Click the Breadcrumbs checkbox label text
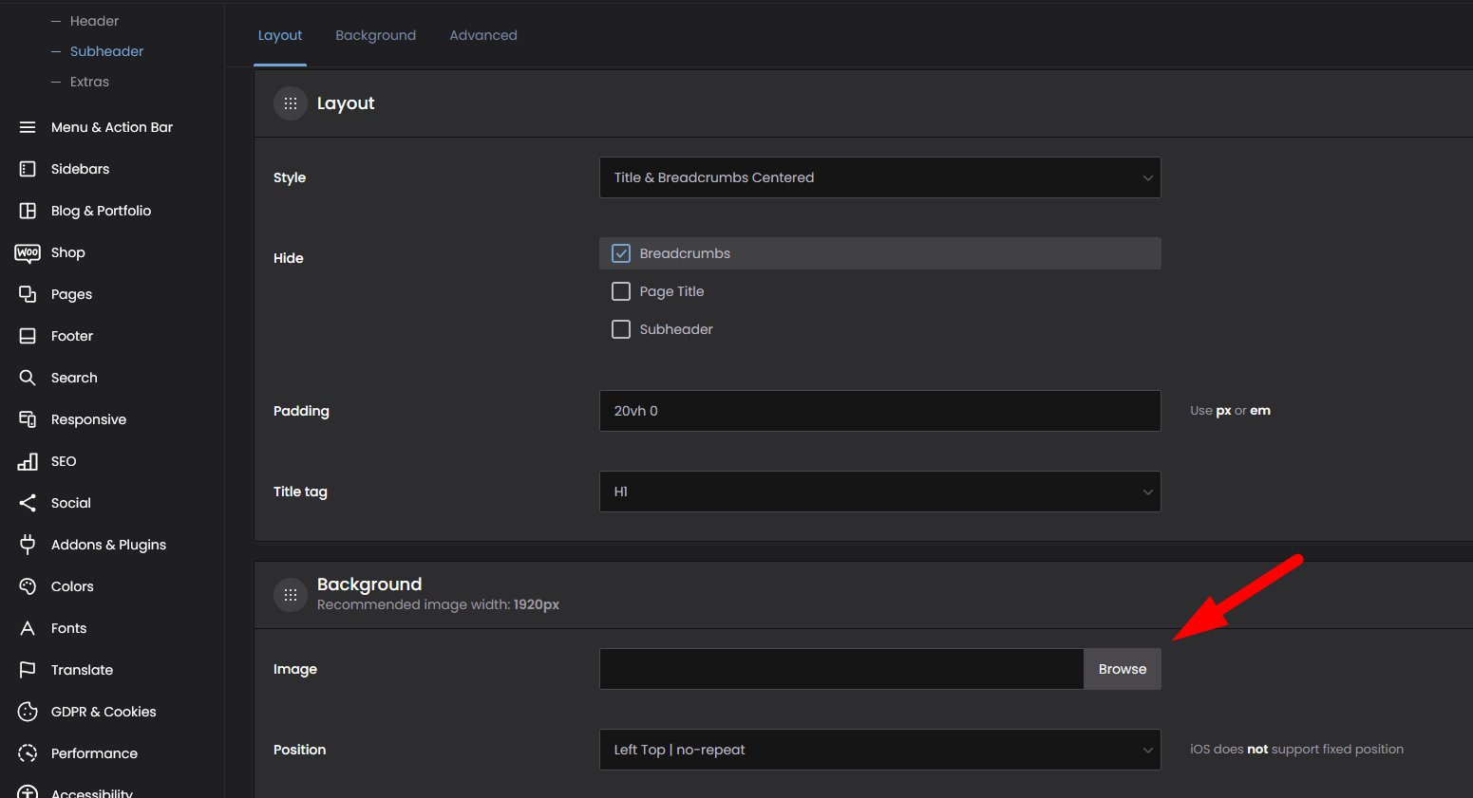This screenshot has height=798, width=1473. point(685,253)
